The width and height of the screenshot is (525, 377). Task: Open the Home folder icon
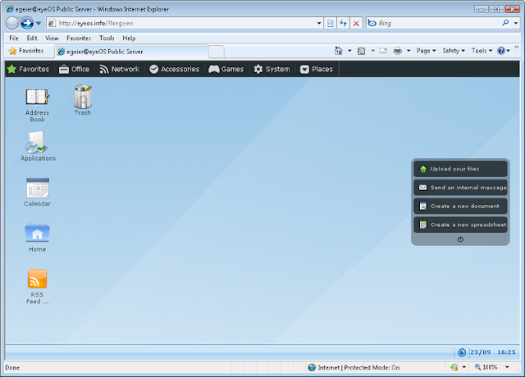pyautogui.click(x=37, y=238)
